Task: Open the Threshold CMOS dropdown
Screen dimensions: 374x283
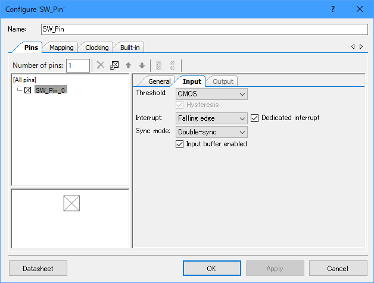Action: [x=211, y=94]
